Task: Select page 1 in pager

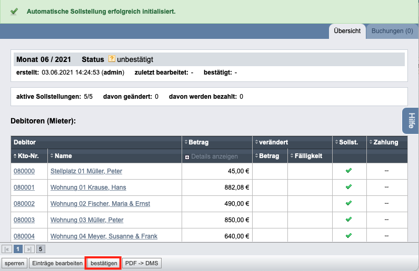Action: pos(18,249)
